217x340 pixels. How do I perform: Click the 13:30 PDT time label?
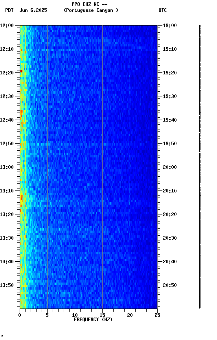(7, 238)
